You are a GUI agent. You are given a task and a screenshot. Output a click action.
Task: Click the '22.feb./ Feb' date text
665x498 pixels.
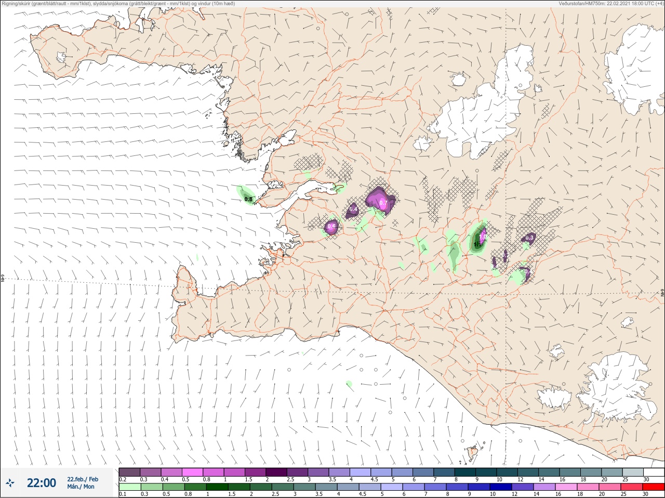click(83, 479)
